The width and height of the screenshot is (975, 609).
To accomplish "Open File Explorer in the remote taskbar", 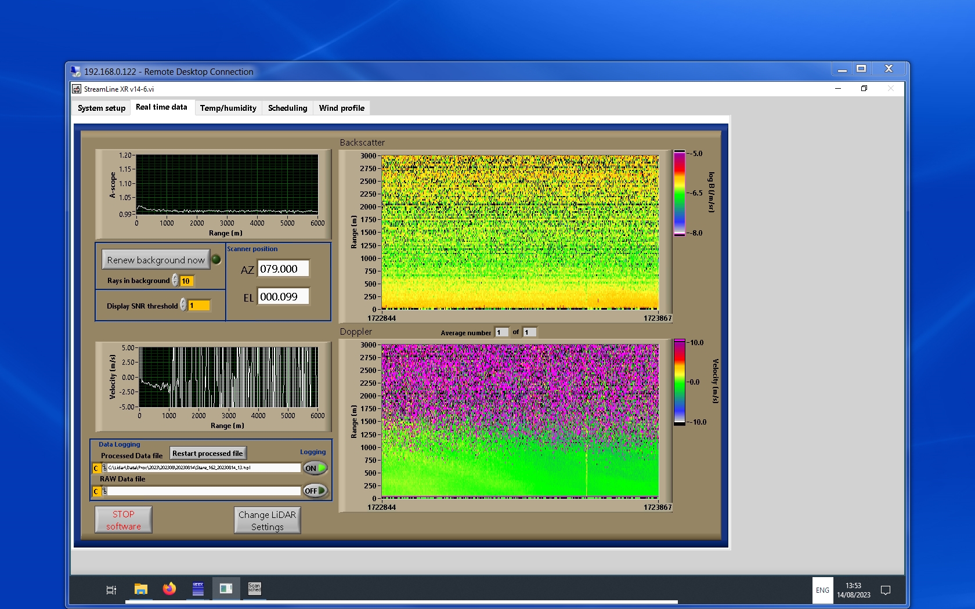I will point(141,589).
